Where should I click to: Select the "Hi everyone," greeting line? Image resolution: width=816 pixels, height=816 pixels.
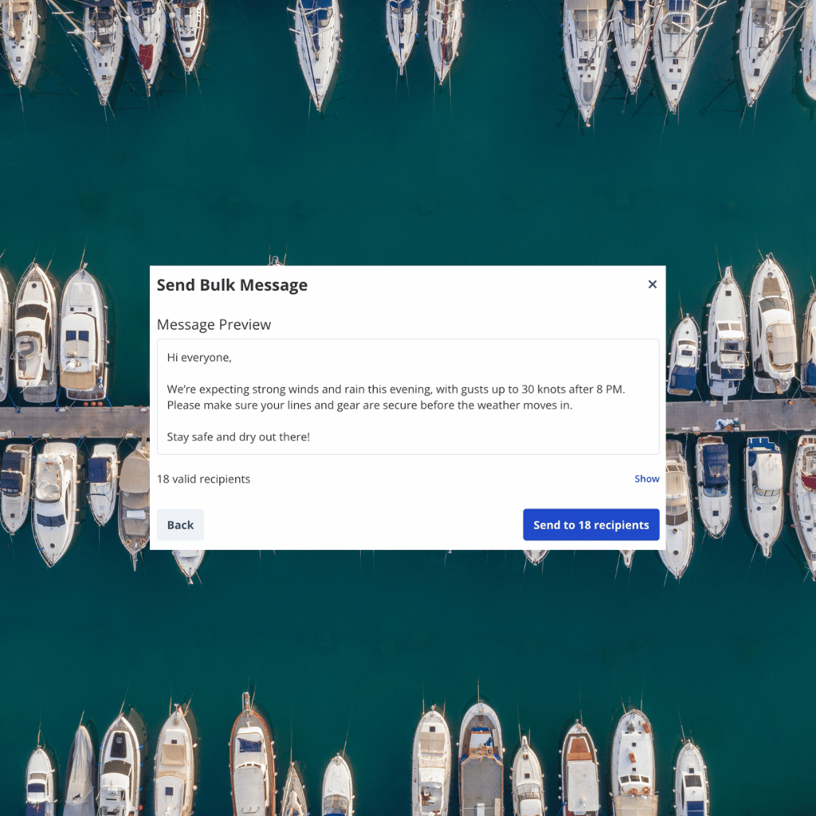coord(198,357)
